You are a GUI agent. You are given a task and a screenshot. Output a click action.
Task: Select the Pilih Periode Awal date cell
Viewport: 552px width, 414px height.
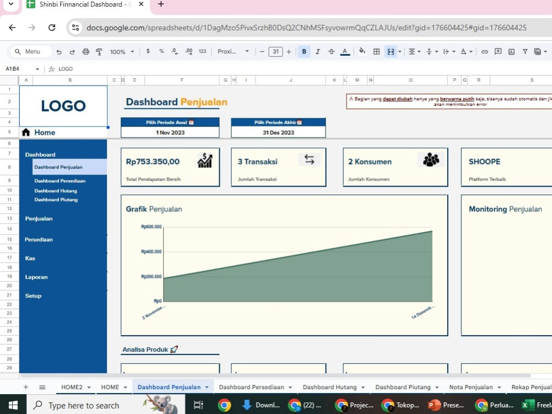(x=170, y=132)
